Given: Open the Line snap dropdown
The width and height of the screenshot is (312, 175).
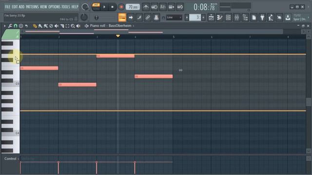Looking at the screenshot, I should 174,17.
